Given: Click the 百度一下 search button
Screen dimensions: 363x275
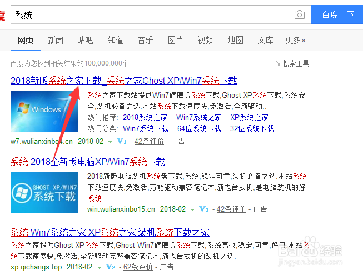Looking at the screenshot, I should tap(337, 14).
